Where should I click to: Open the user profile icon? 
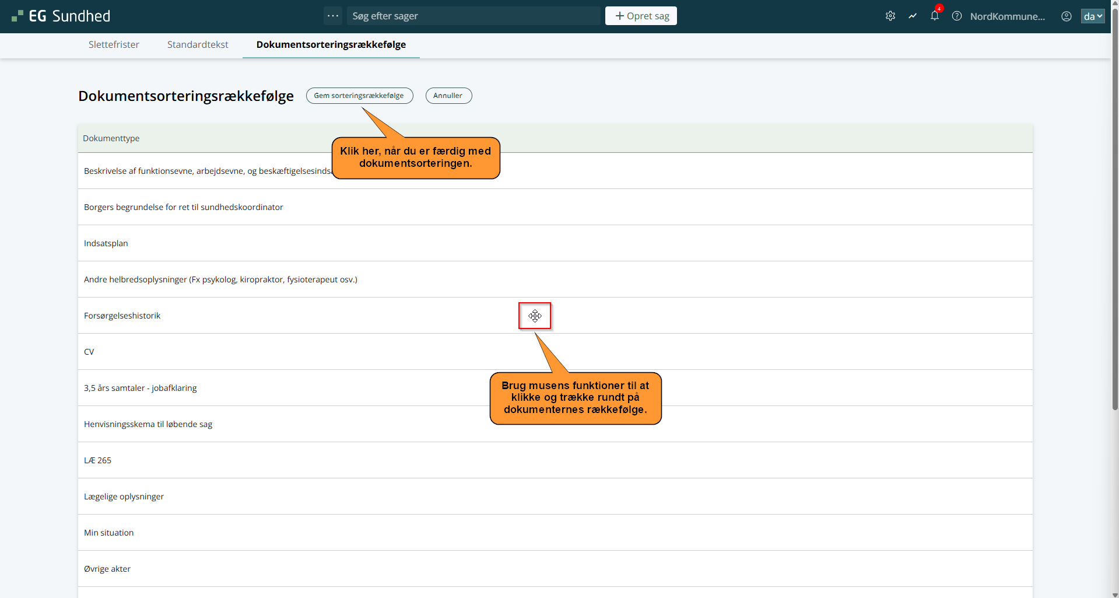(x=1067, y=16)
